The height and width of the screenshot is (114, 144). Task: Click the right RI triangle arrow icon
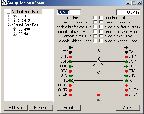[x=124, y=81]
